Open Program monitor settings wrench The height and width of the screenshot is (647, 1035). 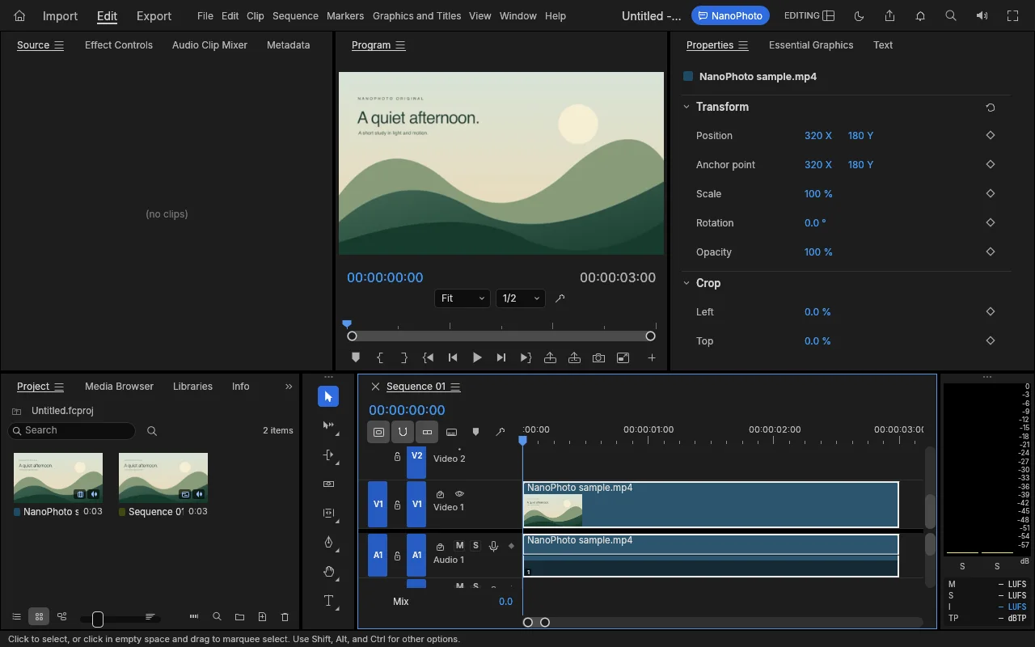tap(560, 298)
